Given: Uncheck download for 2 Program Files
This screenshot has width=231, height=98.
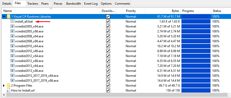Looking at the screenshot, I should (108, 86).
